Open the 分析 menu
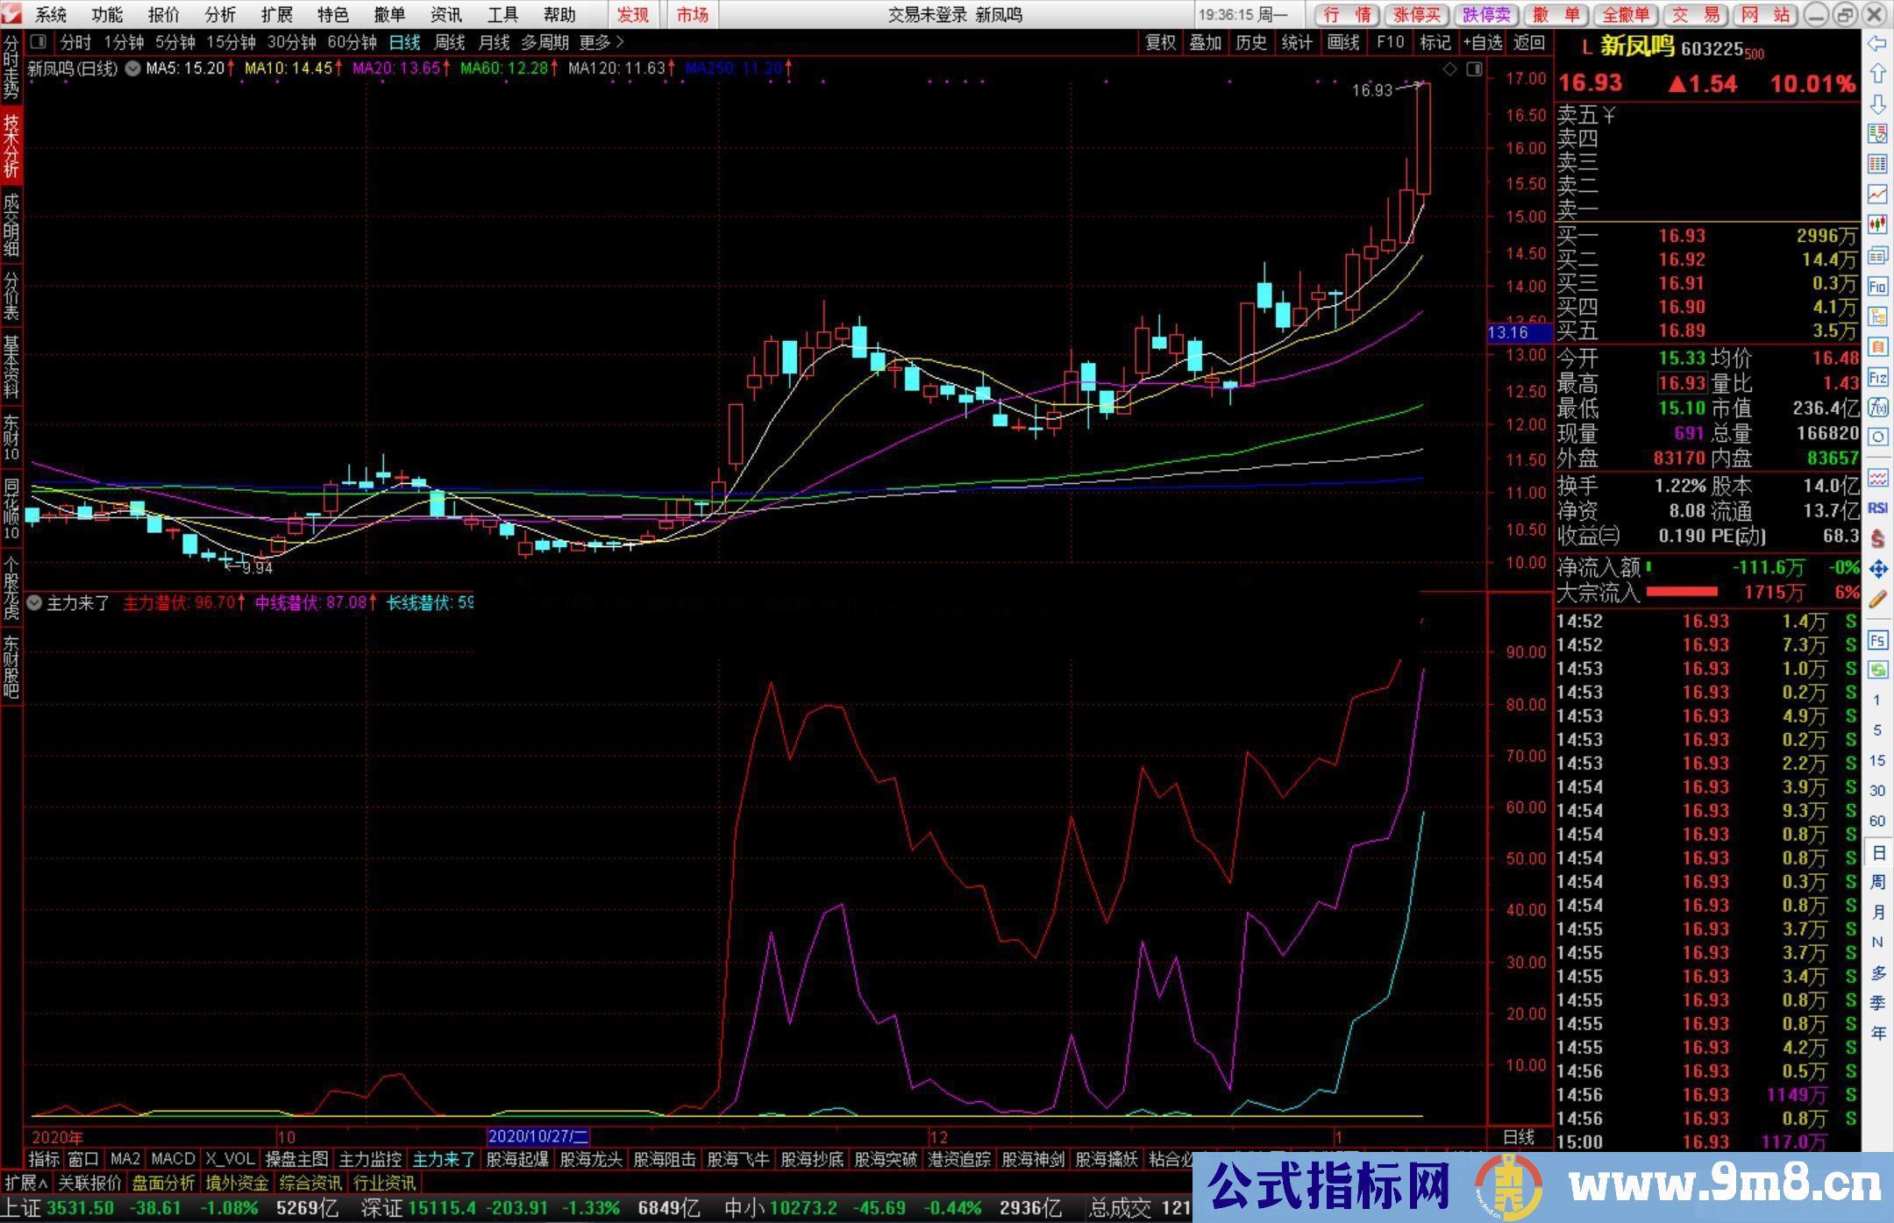Screen dimensions: 1894x1223 tap(219, 15)
